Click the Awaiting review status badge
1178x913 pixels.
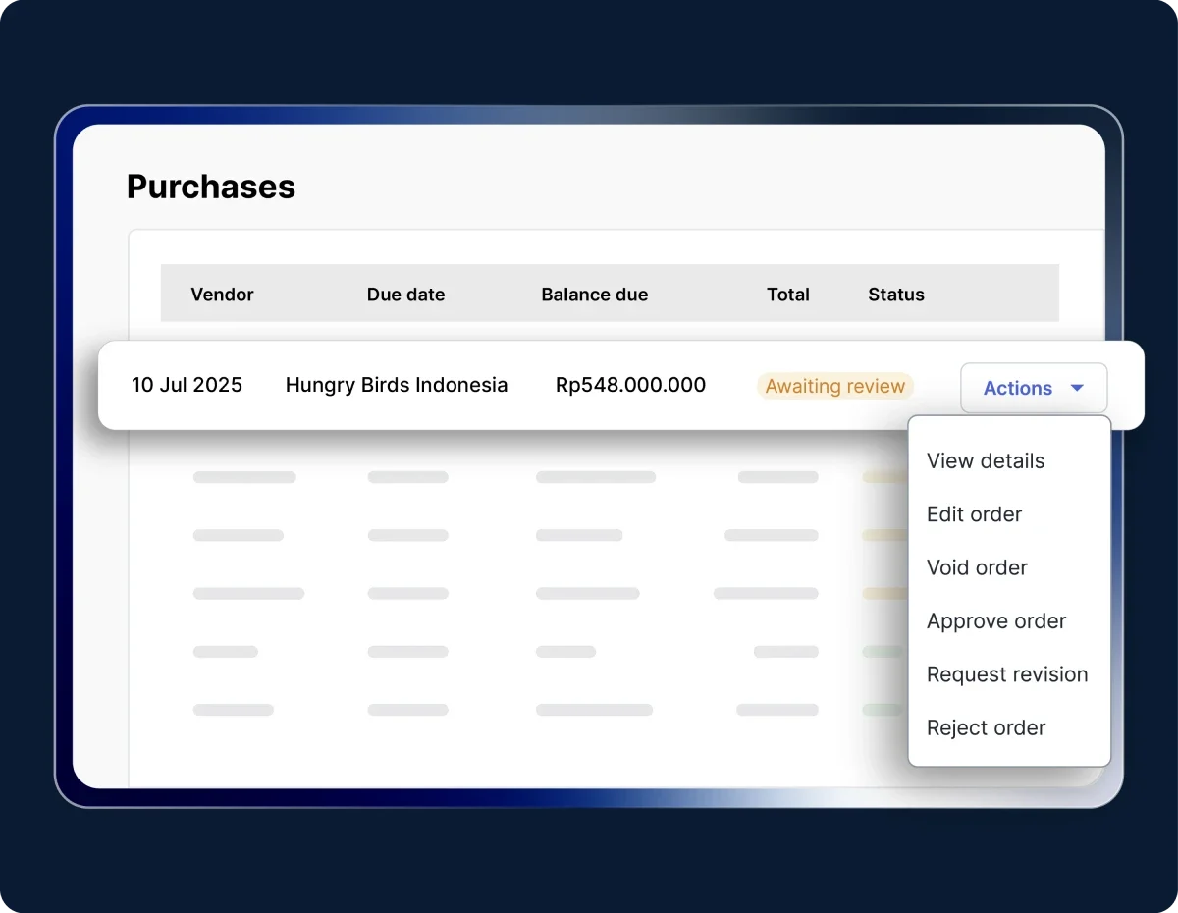834,386
